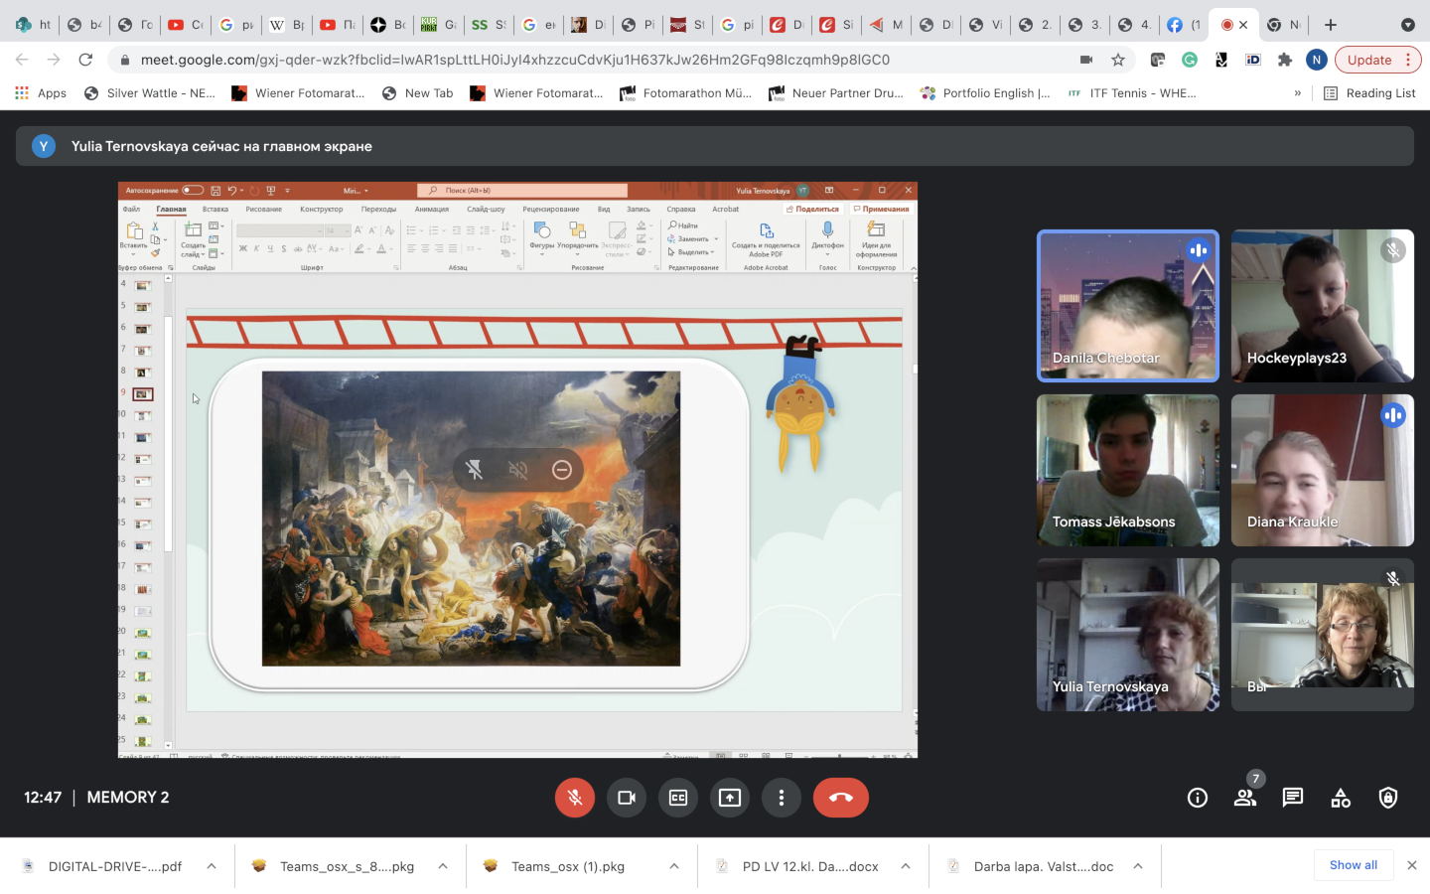
Task: Open host controls shield-lock icon
Action: (x=1388, y=798)
